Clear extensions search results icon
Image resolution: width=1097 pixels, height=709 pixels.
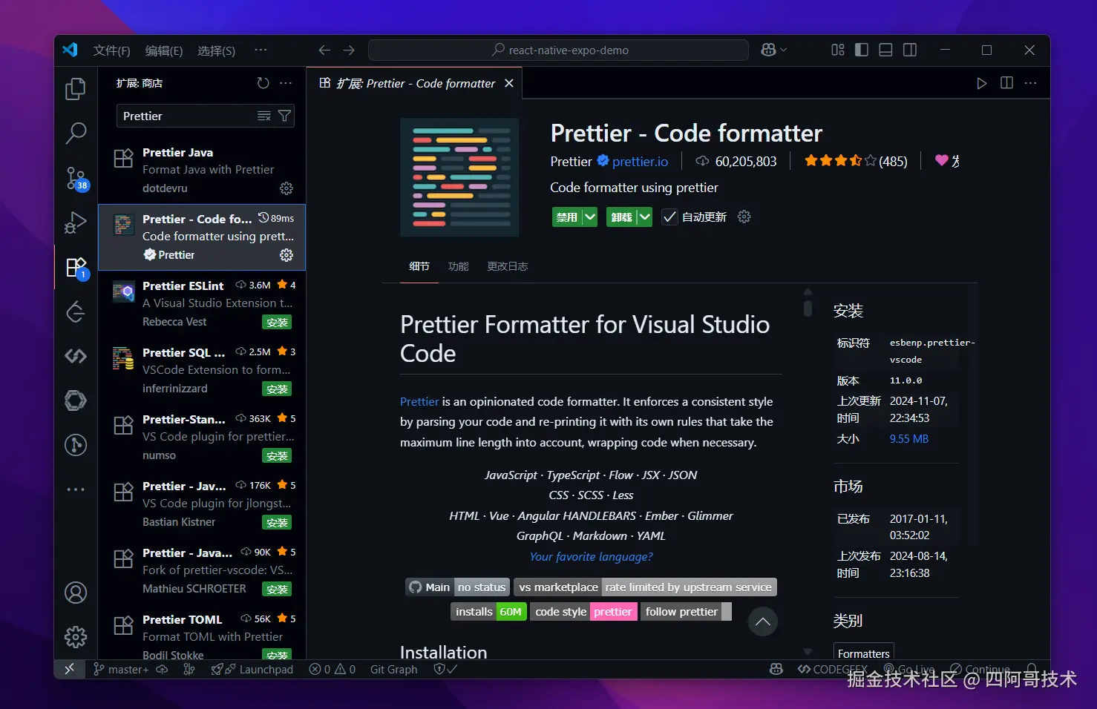tap(263, 116)
